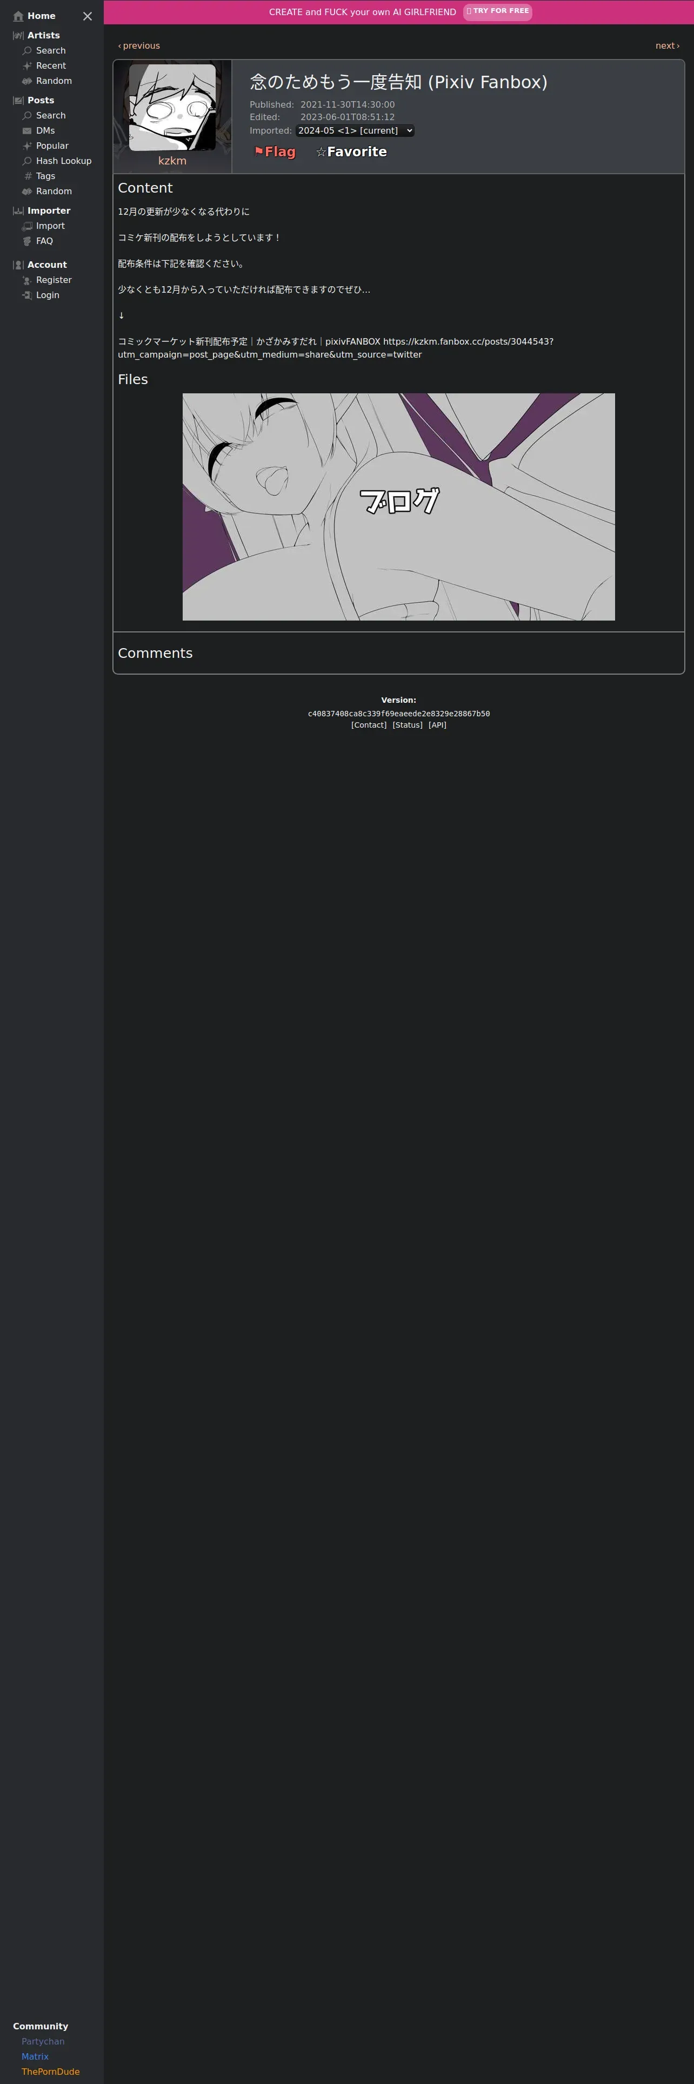
Task: Click the sparkle icon beside Popular
Action: (28, 146)
